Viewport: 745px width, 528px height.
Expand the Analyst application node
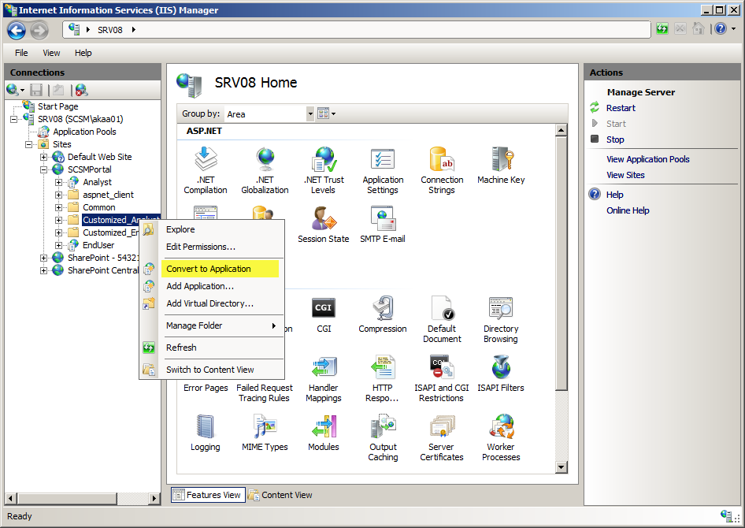click(x=58, y=182)
